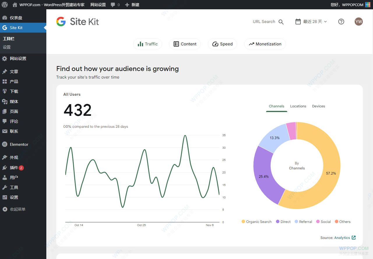The image size is (373, 259).
Task: Click the URL Search text button
Action: (x=264, y=22)
